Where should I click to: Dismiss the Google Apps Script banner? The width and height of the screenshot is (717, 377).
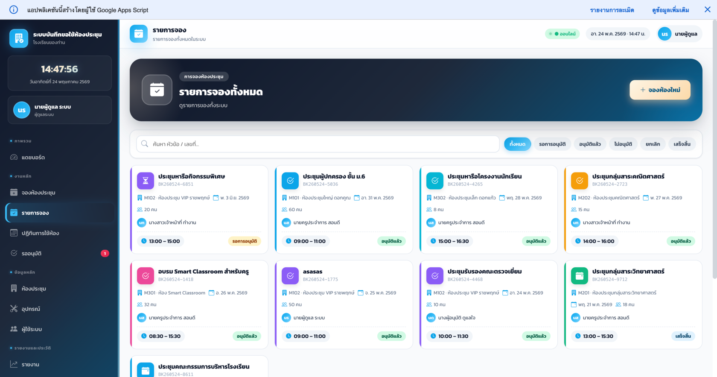(x=707, y=9)
